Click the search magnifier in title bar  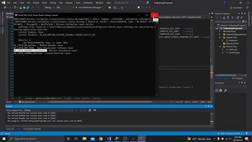pyautogui.click(x=148, y=3)
